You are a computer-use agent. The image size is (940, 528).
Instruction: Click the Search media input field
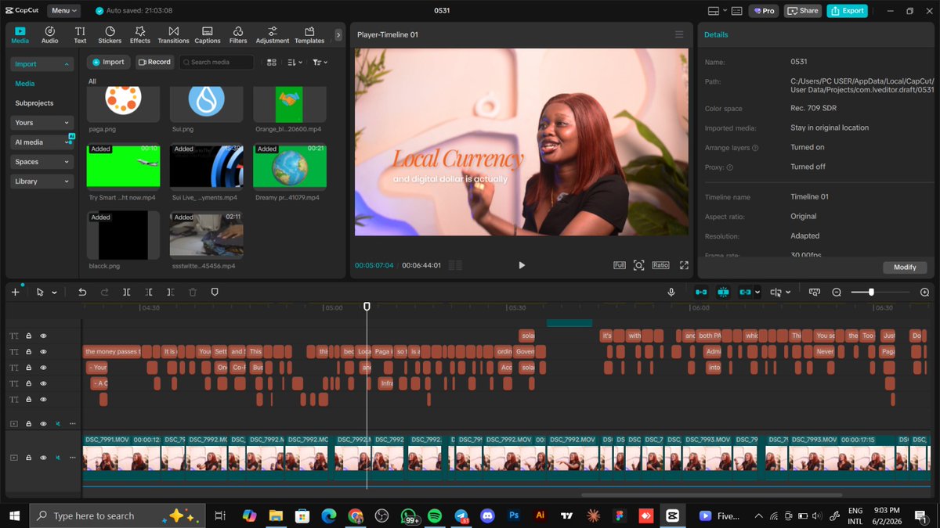coord(216,62)
